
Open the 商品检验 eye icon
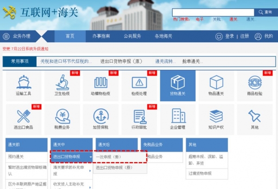click(x=254, y=83)
